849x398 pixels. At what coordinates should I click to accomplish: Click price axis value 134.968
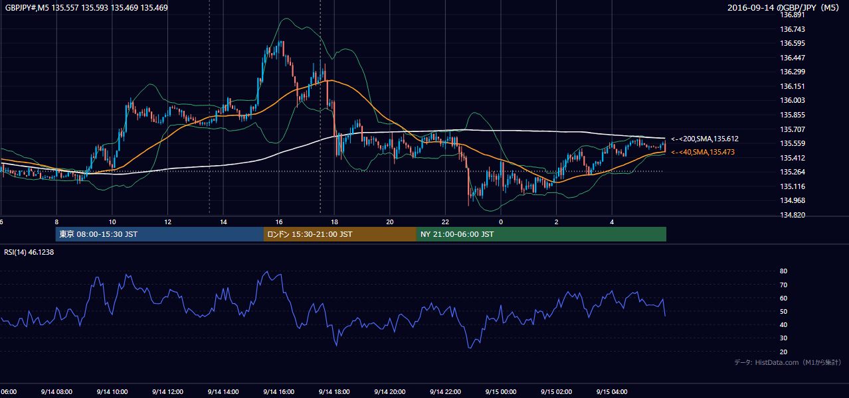point(793,200)
